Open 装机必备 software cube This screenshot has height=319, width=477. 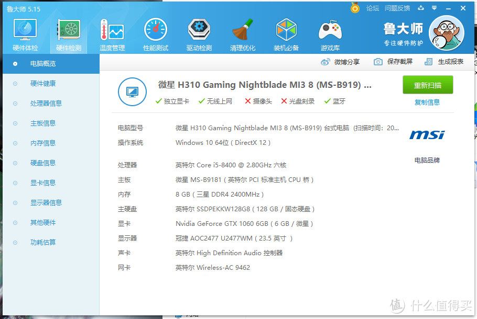click(286, 35)
